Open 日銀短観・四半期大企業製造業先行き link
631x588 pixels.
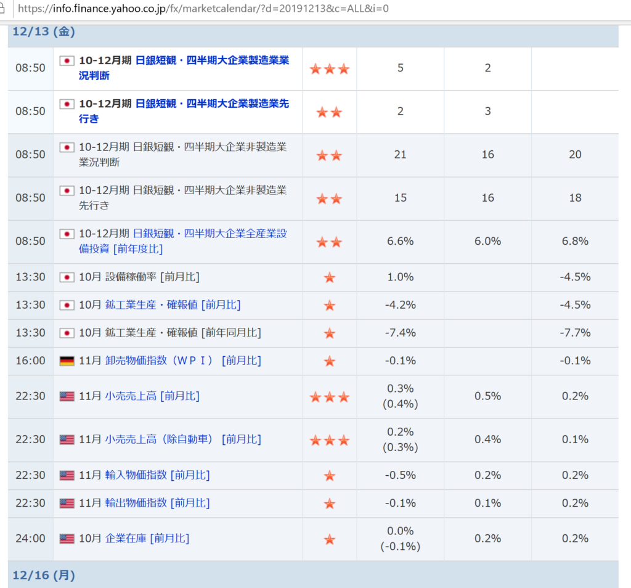184,111
